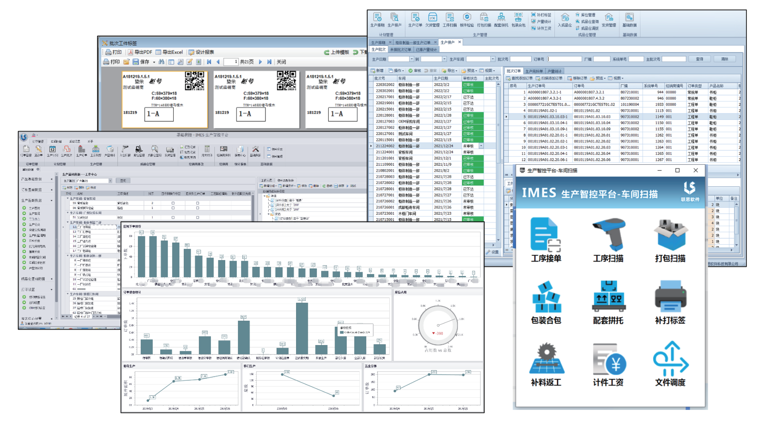Screen dimensions: 763x425
Task: Switch to the 未排批次订单 tab
Action: click(x=400, y=50)
